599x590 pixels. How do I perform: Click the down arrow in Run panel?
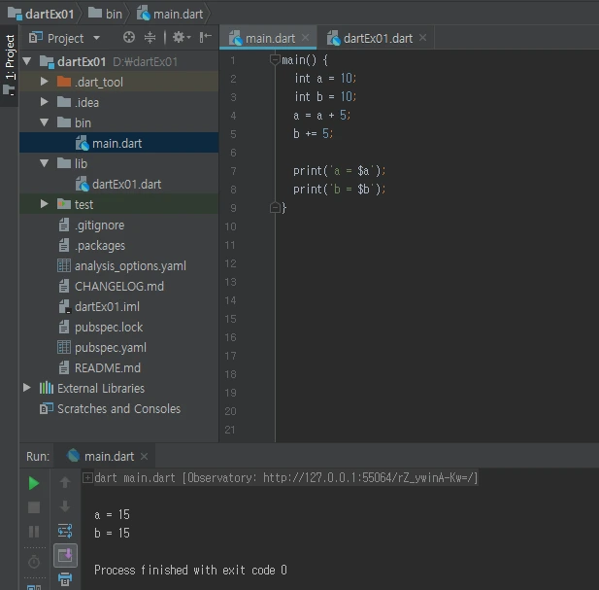(x=65, y=506)
